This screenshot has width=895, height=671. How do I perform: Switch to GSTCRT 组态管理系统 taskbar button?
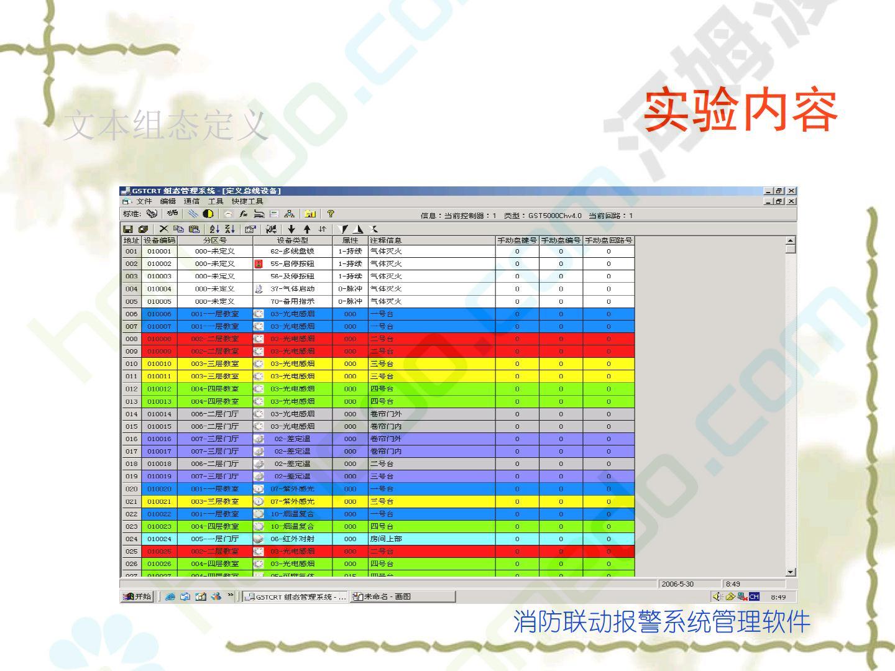click(295, 597)
